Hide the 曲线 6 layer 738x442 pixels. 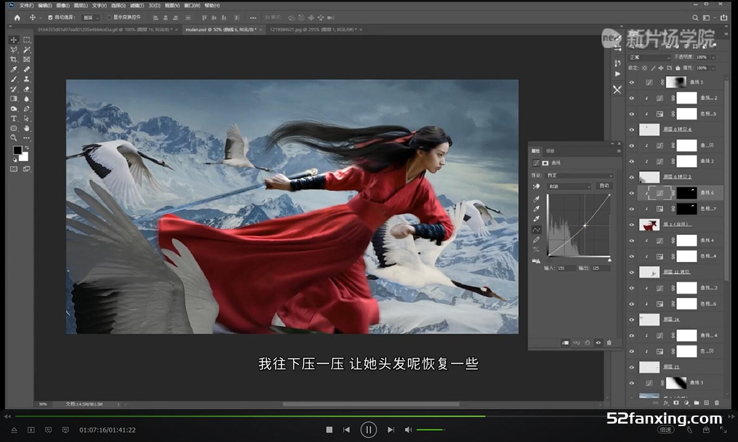pyautogui.click(x=631, y=193)
